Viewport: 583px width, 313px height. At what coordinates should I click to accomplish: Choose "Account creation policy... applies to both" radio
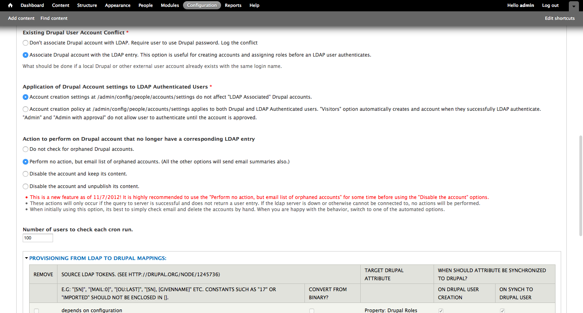[26, 109]
